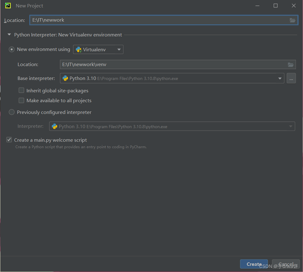
Task: Click the folder icon in venv Location field
Action: [x=290, y=64]
